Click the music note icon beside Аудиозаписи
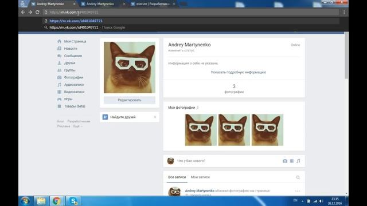This screenshot has height=206, width=367. pos(59,85)
